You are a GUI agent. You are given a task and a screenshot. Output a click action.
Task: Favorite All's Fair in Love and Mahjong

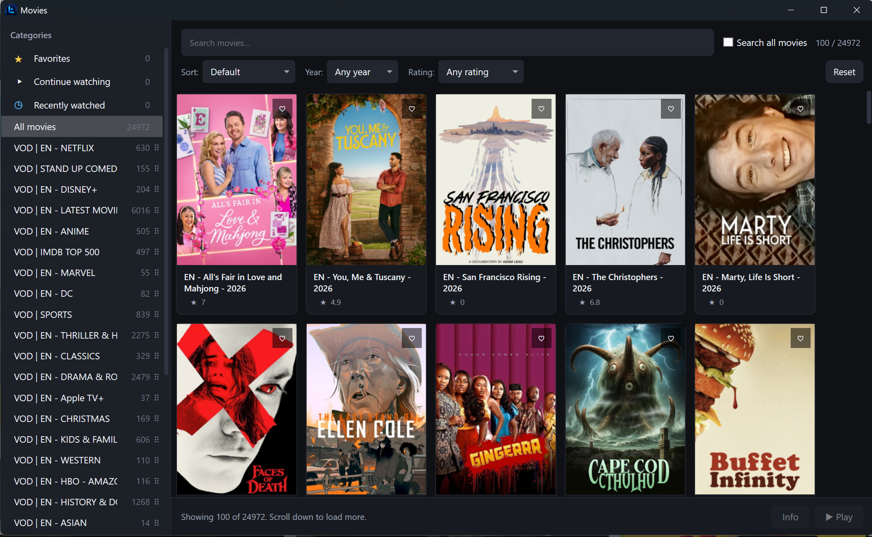pyautogui.click(x=282, y=109)
